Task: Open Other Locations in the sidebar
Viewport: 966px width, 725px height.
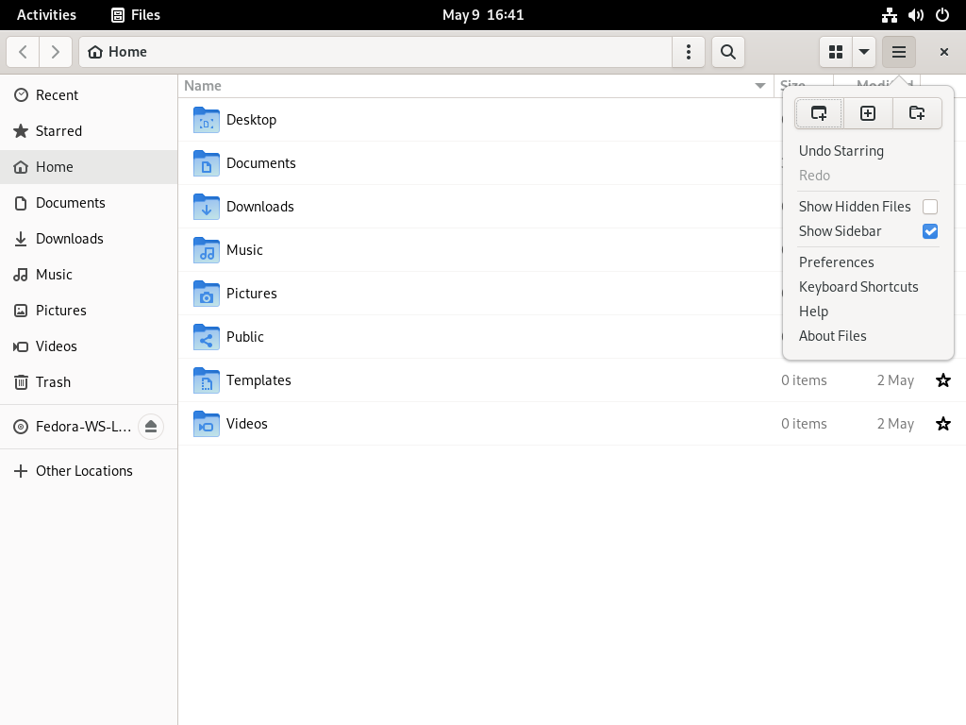Action: click(x=89, y=471)
